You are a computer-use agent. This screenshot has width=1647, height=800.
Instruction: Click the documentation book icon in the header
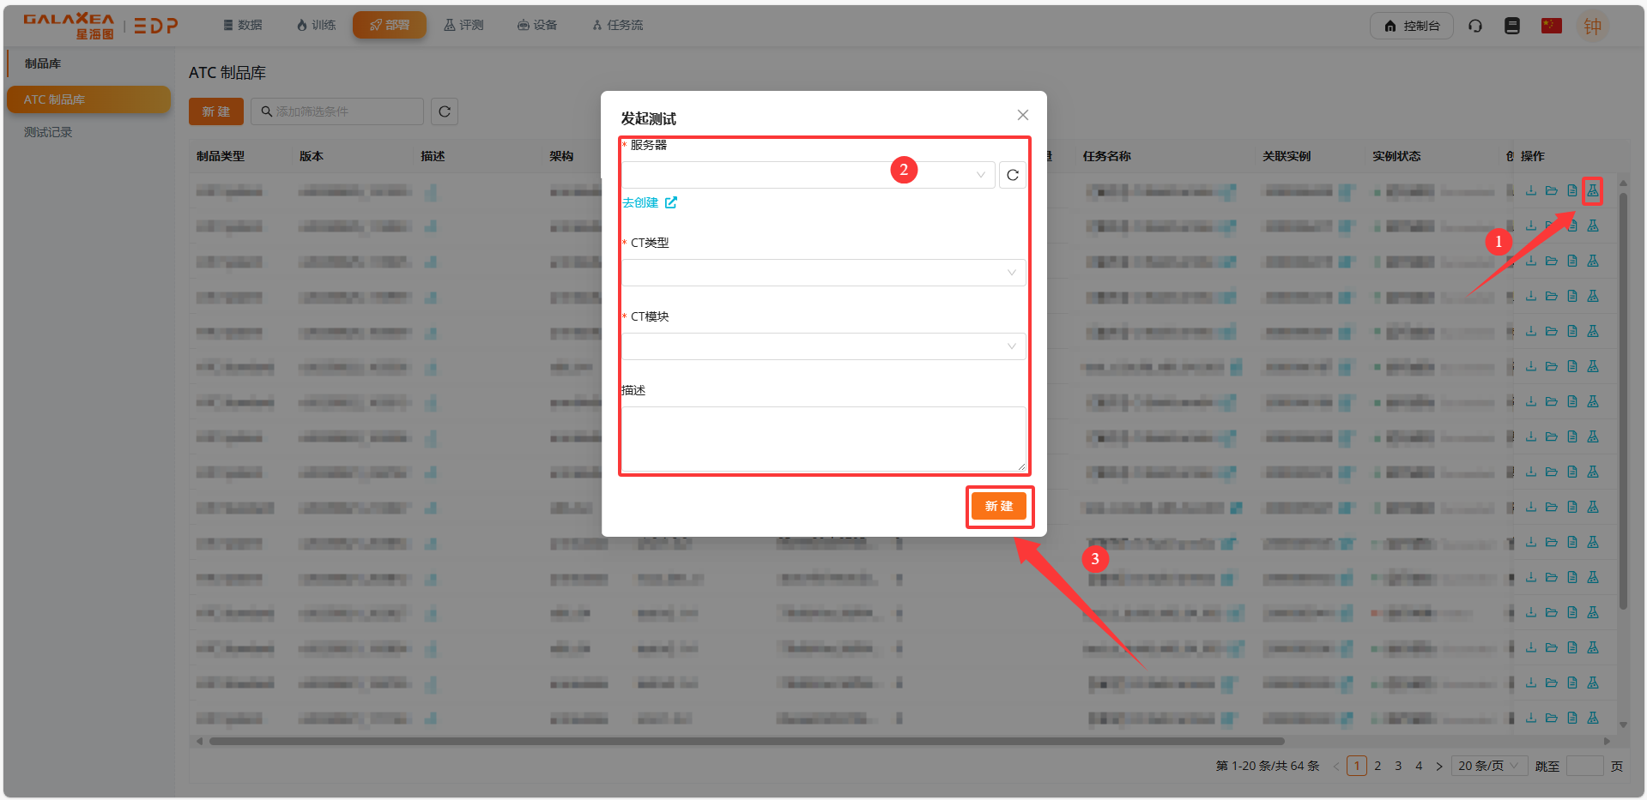[x=1512, y=26]
